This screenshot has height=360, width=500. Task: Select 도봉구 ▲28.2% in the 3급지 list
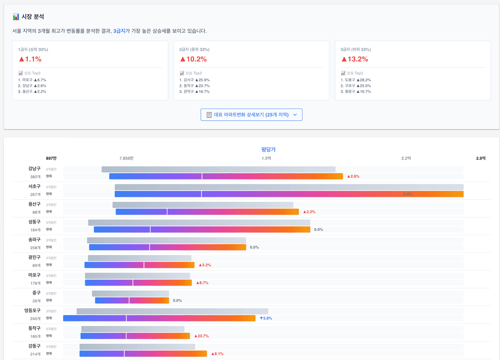355,80
